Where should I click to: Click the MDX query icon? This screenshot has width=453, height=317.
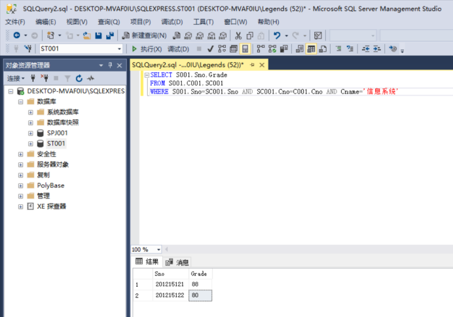point(188,35)
